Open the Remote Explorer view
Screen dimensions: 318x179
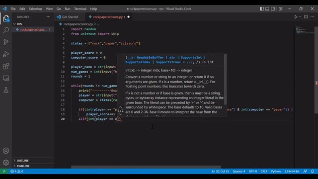tap(6, 78)
